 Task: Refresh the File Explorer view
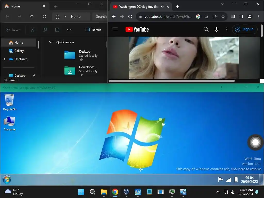coord(44,16)
